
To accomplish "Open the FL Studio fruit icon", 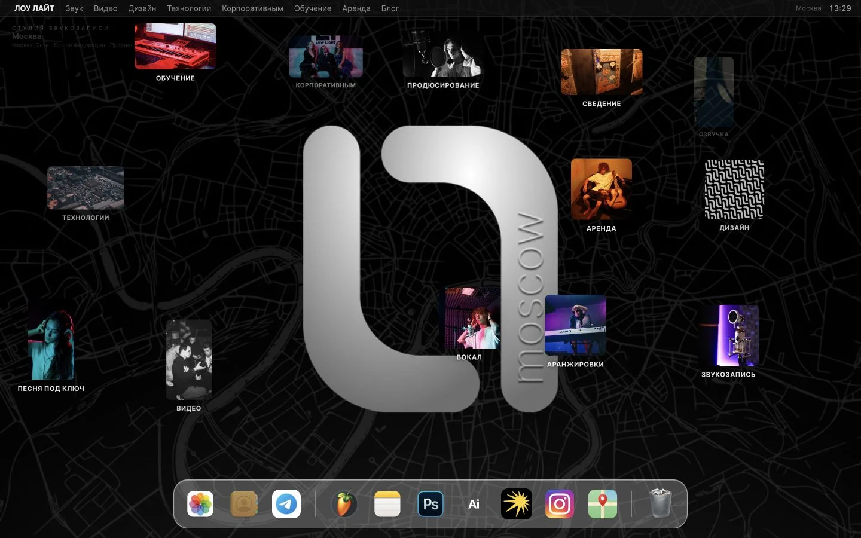I will 344,504.
